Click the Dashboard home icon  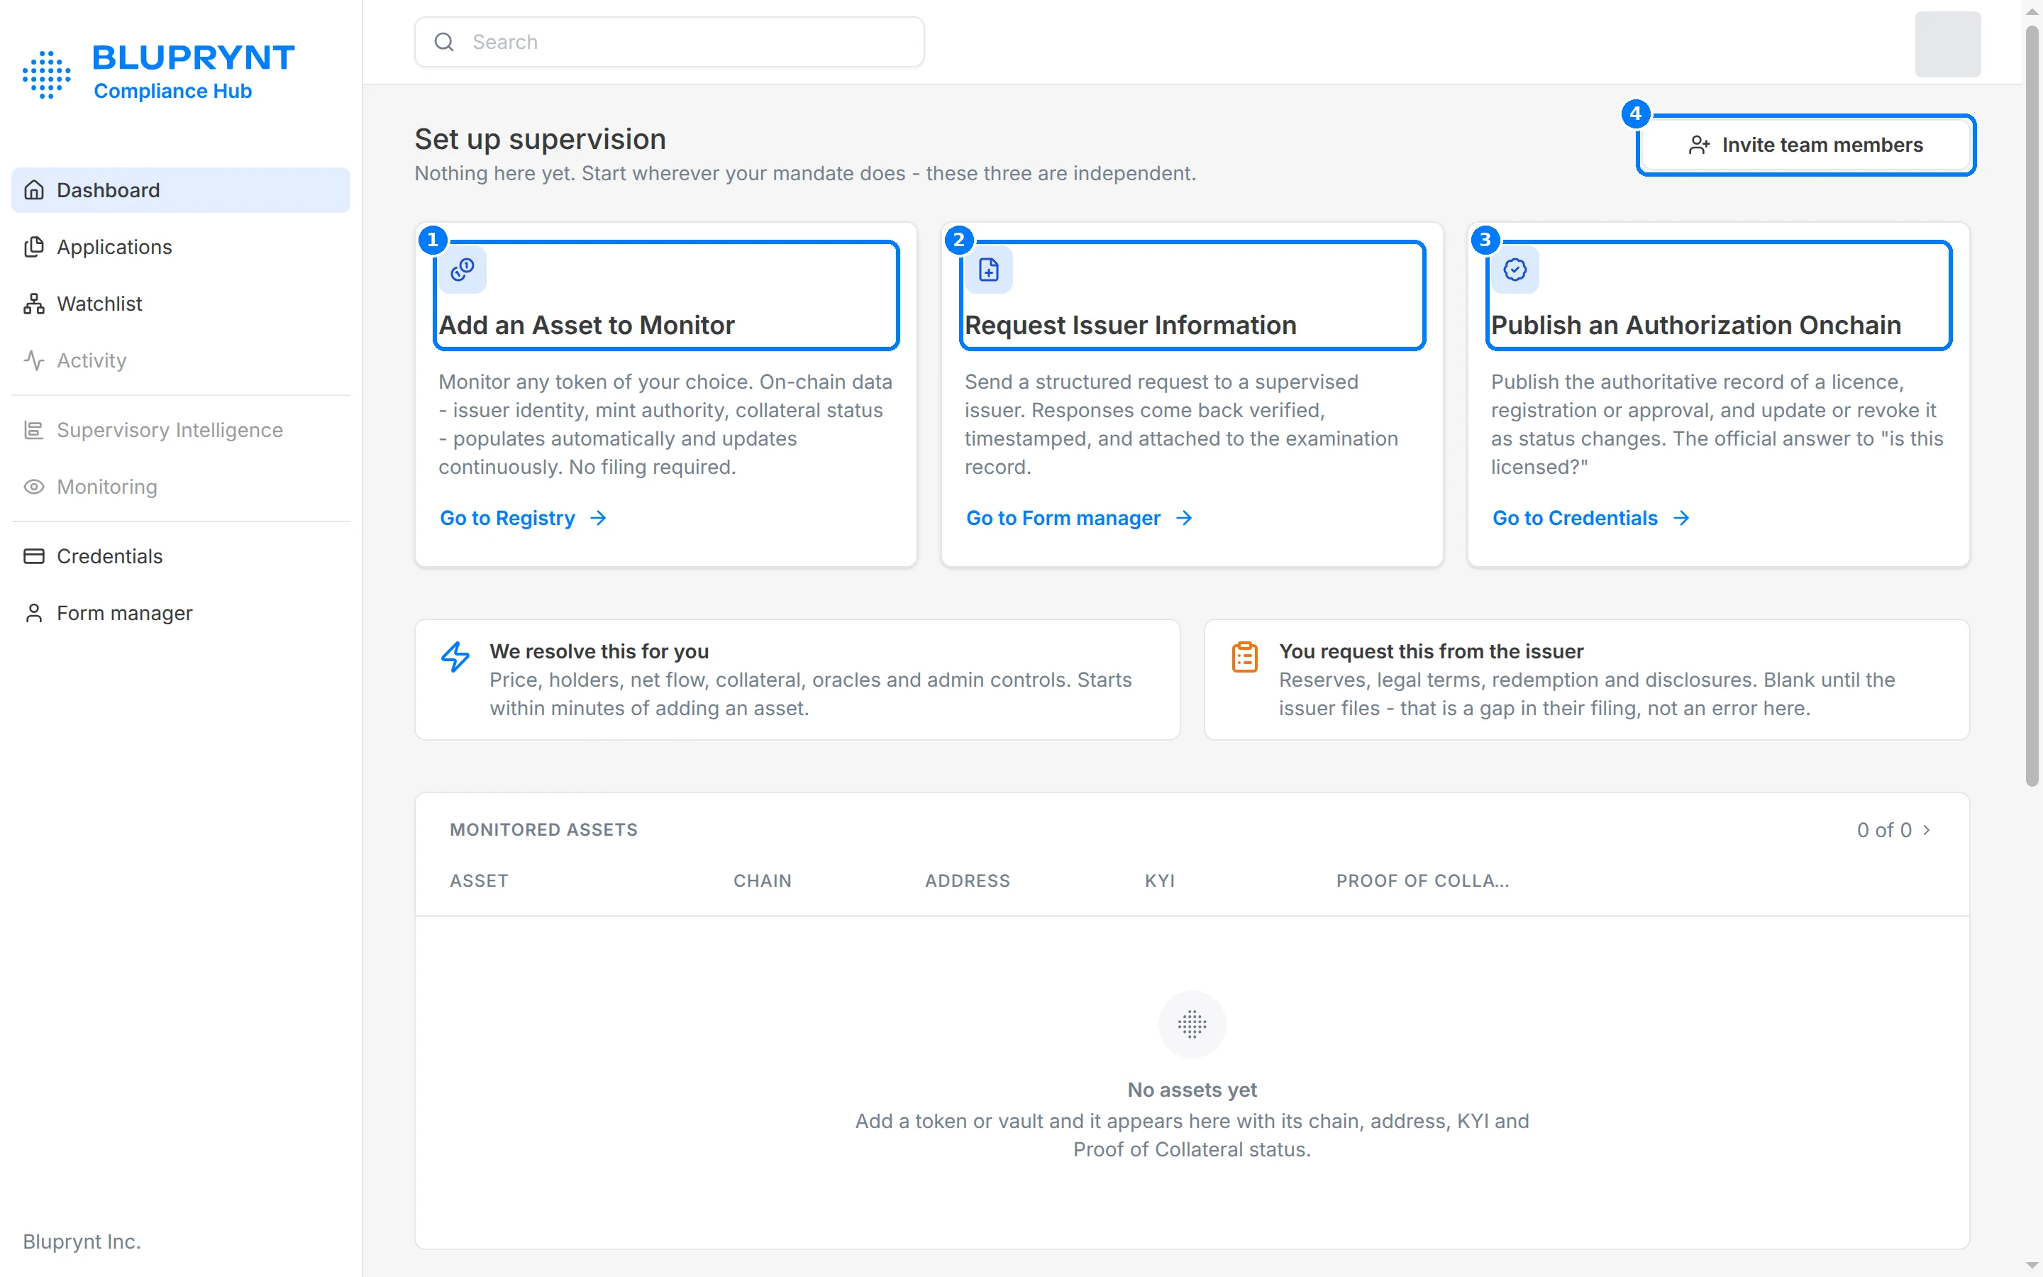(34, 190)
